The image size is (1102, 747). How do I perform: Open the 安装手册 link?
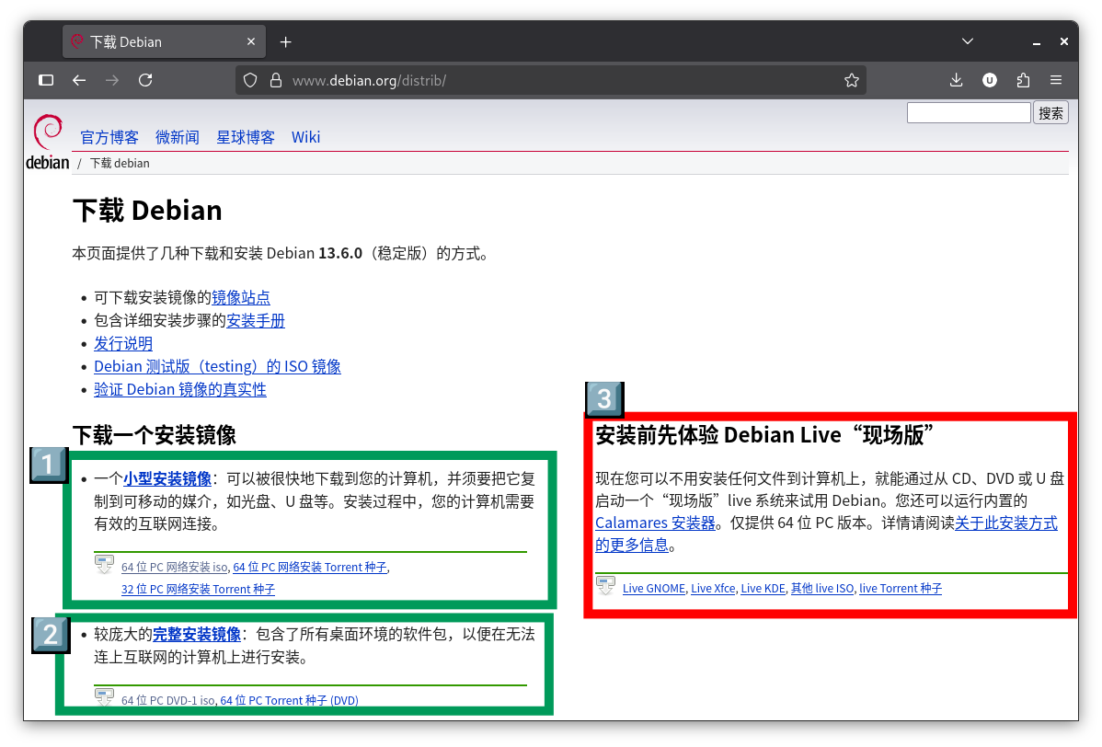tap(256, 320)
